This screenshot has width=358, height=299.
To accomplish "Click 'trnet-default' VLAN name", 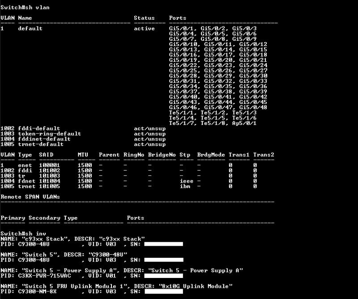I will (x=41, y=144).
